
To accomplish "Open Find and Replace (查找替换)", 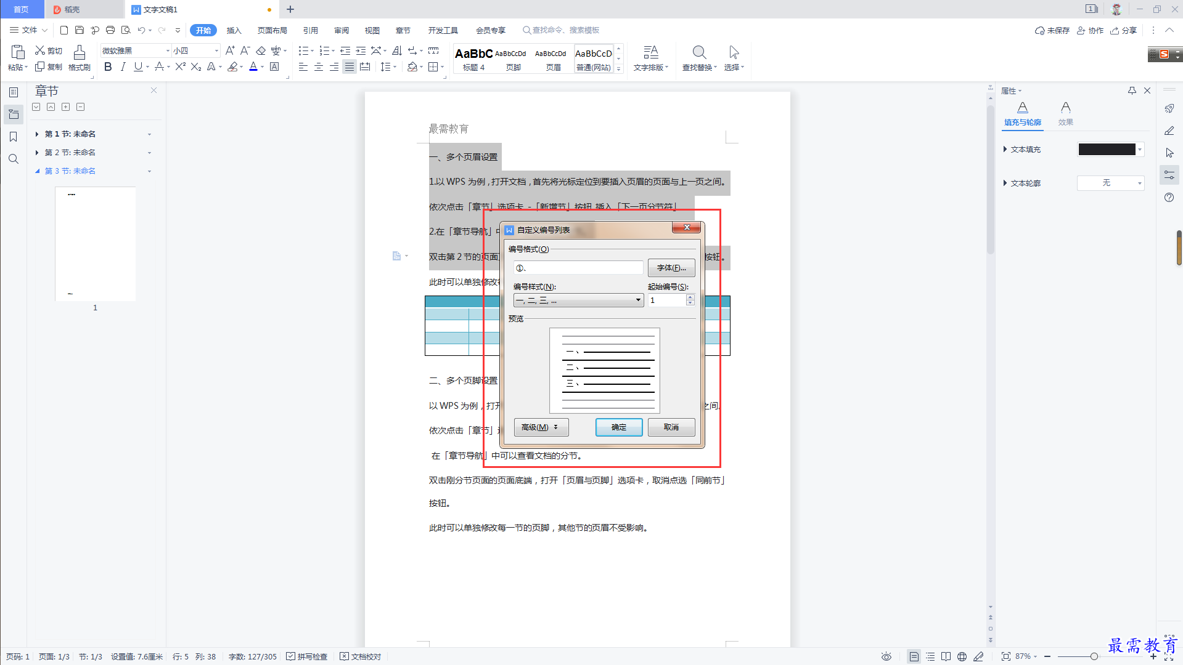I will [x=699, y=58].
